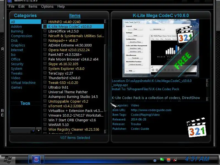Check the Opera Next checkbox
The width and height of the screenshot is (220, 165).
tap(45, 50)
